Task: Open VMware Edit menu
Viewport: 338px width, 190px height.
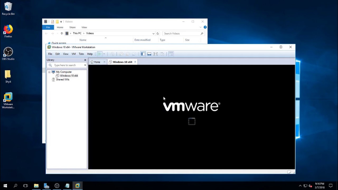Action: (58, 54)
